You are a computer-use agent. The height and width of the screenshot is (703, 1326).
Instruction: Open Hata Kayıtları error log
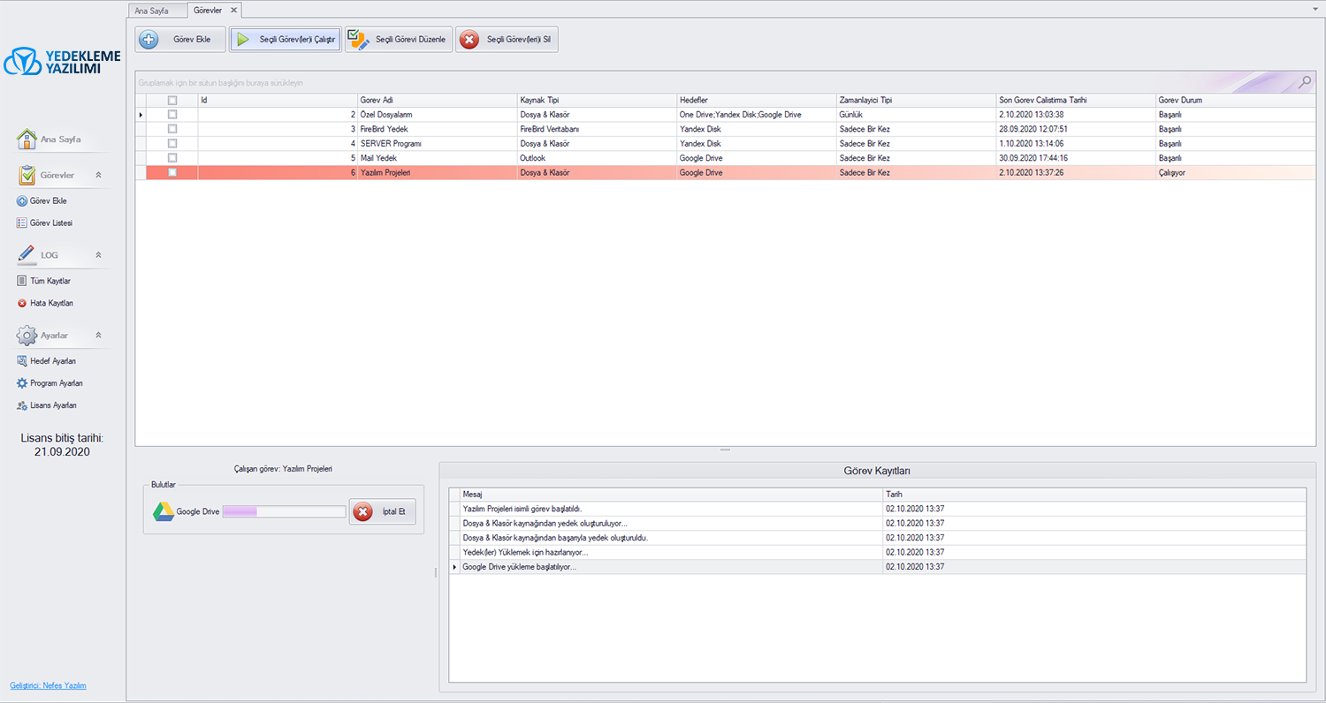point(23,303)
